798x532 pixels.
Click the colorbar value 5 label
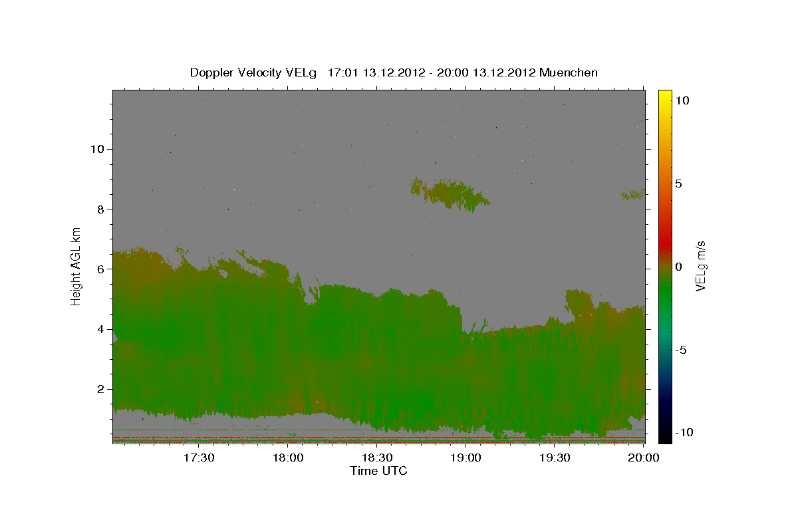pos(678,184)
